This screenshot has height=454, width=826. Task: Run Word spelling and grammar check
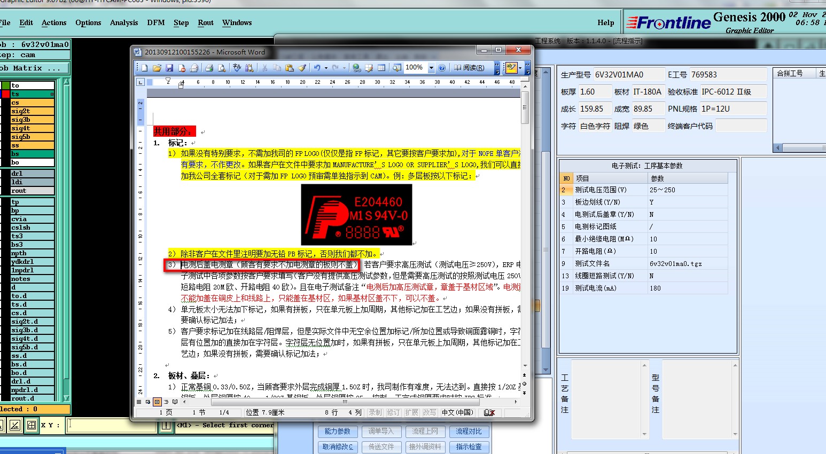tap(237, 68)
